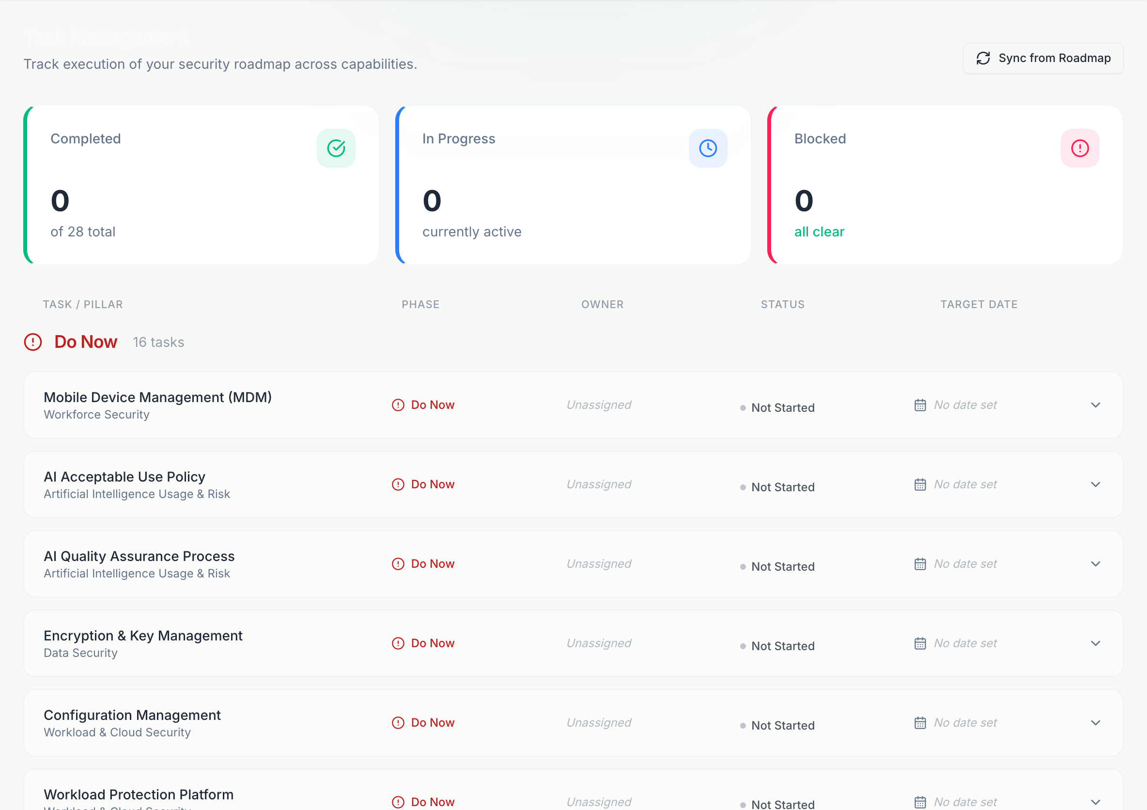The height and width of the screenshot is (810, 1147).
Task: Click the alert icon beside Do Now heading
Action: 33,343
